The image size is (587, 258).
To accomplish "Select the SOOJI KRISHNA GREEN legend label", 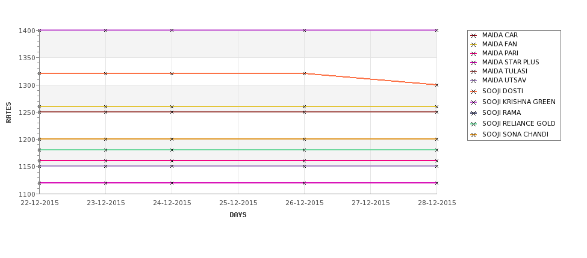I will click(519, 102).
